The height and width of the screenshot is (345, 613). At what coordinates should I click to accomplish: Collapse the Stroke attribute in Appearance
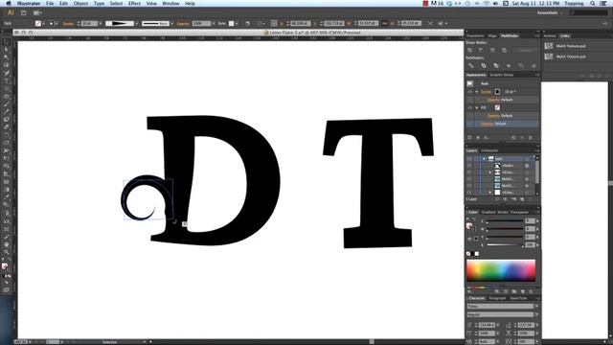pyautogui.click(x=477, y=92)
